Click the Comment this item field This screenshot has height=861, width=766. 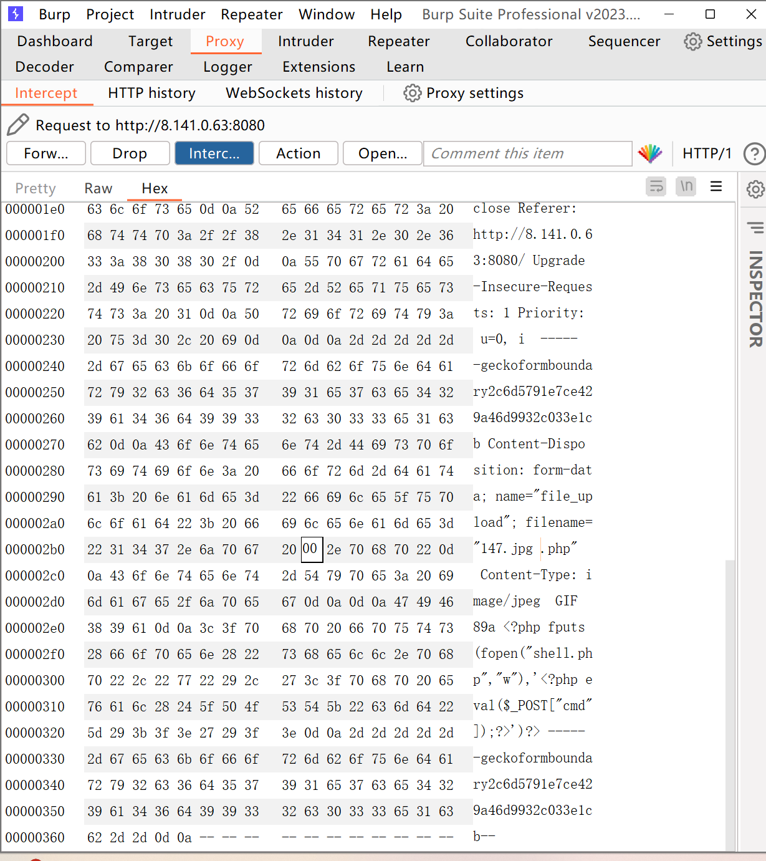[527, 153]
